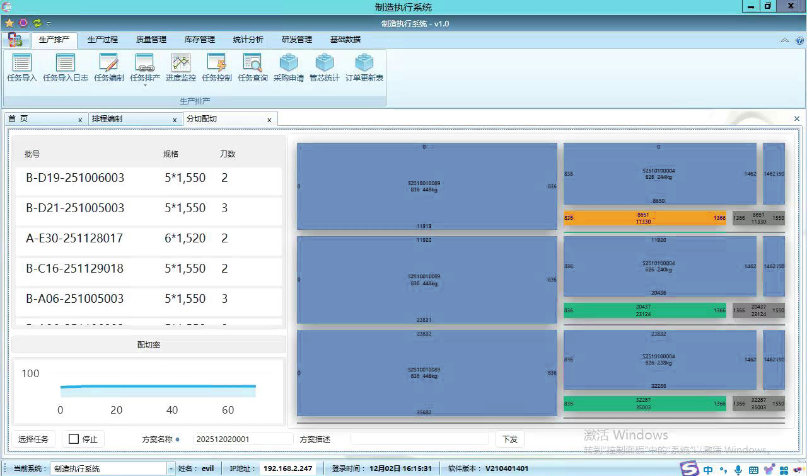Click the 采购申请 cube icon
Screen dimensions: 807x476
tap(289, 64)
